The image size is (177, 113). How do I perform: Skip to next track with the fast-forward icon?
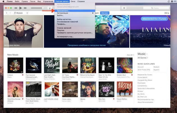(x=26, y=8)
